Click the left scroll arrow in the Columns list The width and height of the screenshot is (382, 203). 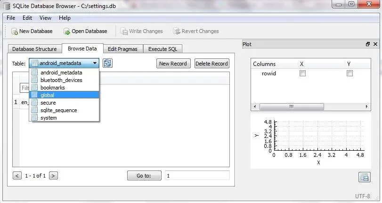(x=255, y=106)
